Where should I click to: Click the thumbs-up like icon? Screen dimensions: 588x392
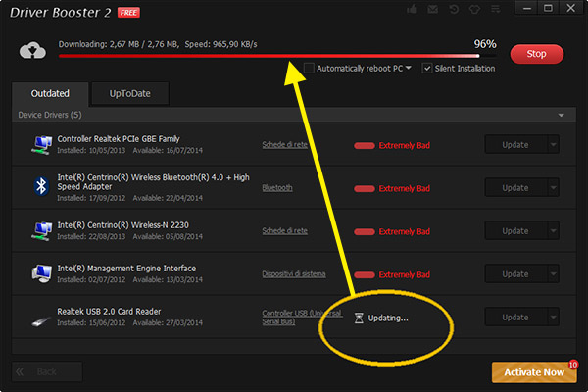413,9
